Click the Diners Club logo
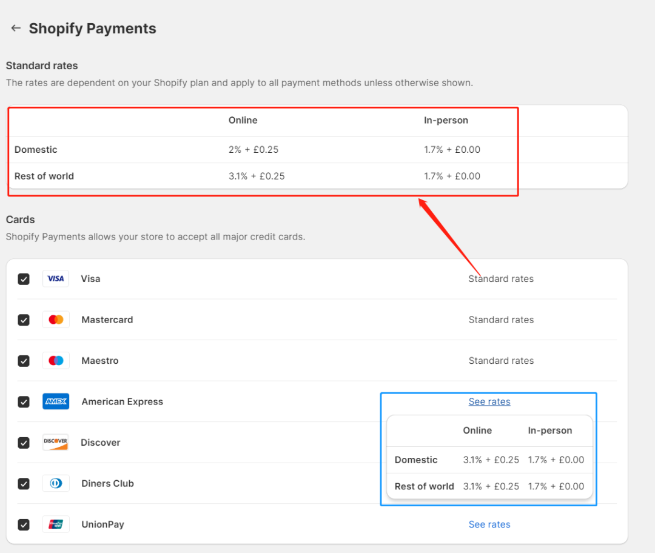This screenshot has height=553, width=655. point(56,483)
